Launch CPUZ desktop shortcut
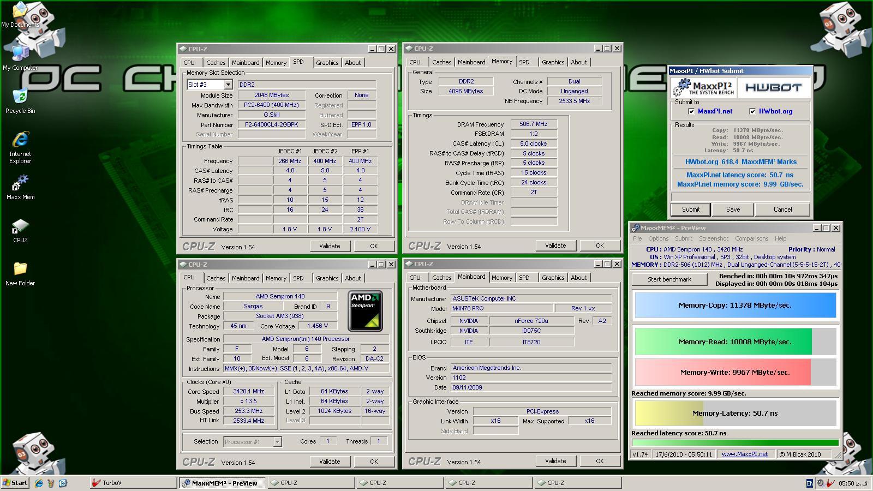 click(20, 230)
